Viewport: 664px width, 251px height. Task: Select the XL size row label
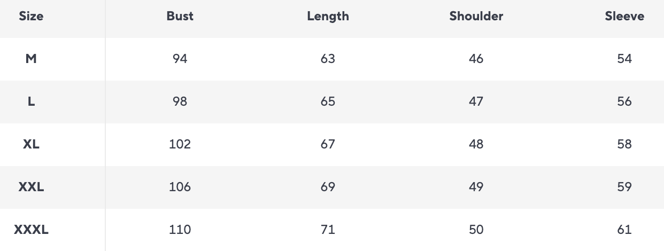[x=31, y=144]
